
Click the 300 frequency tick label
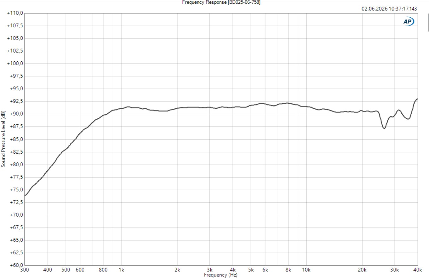tap(25, 270)
